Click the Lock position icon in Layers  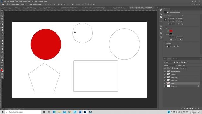point(173,68)
